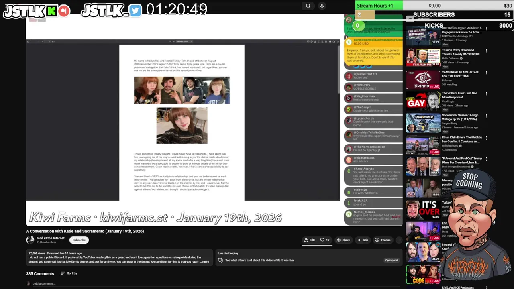Expand the description with ...more

click(x=204, y=262)
